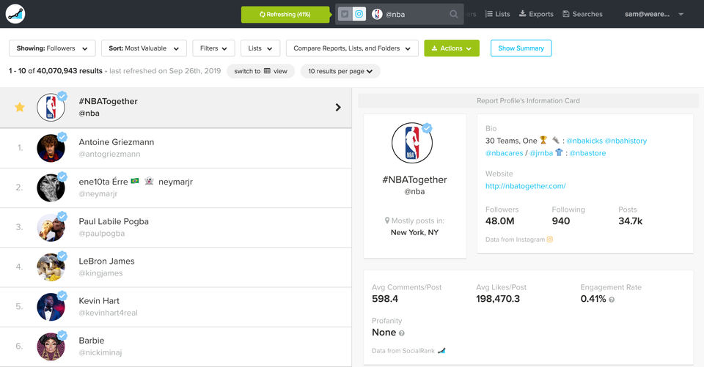Click the NBA avatar in the list header row
Screen dimensions: 704x367
[51, 108]
